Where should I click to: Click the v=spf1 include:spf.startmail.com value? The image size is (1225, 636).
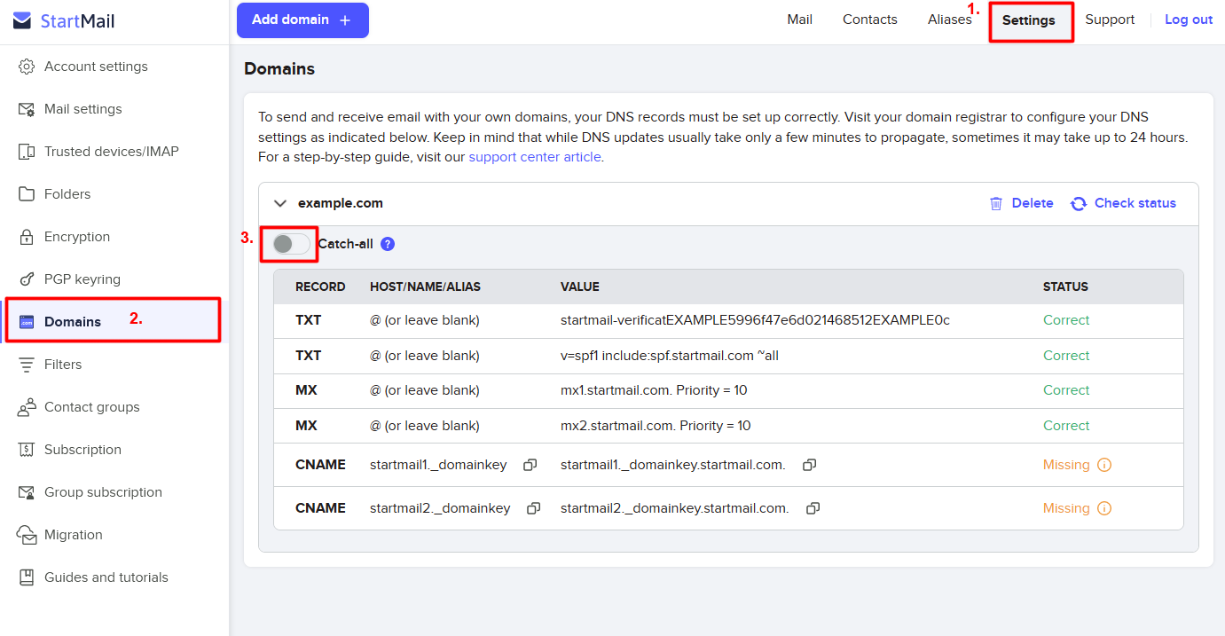click(x=670, y=356)
